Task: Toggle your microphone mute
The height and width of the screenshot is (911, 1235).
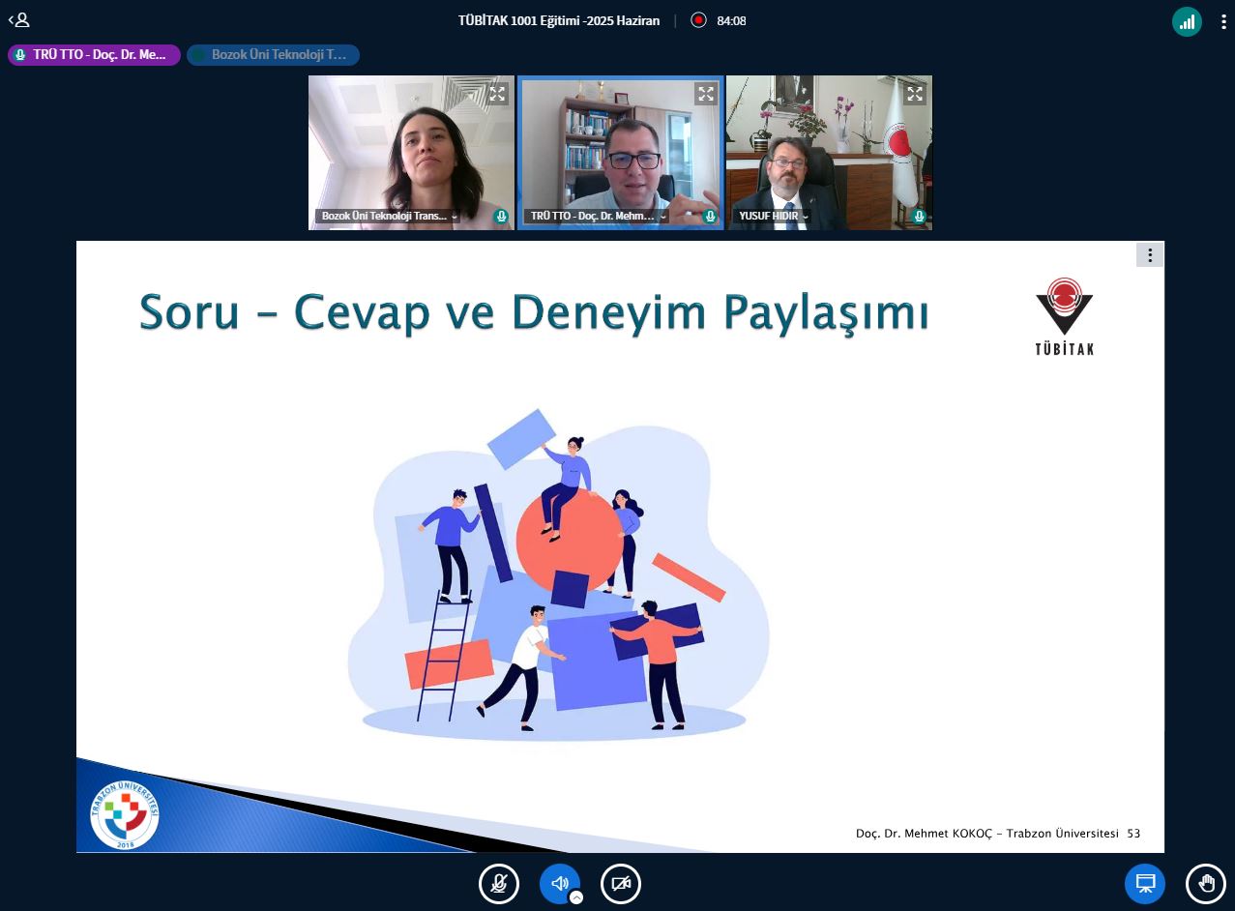Action: coord(499,884)
